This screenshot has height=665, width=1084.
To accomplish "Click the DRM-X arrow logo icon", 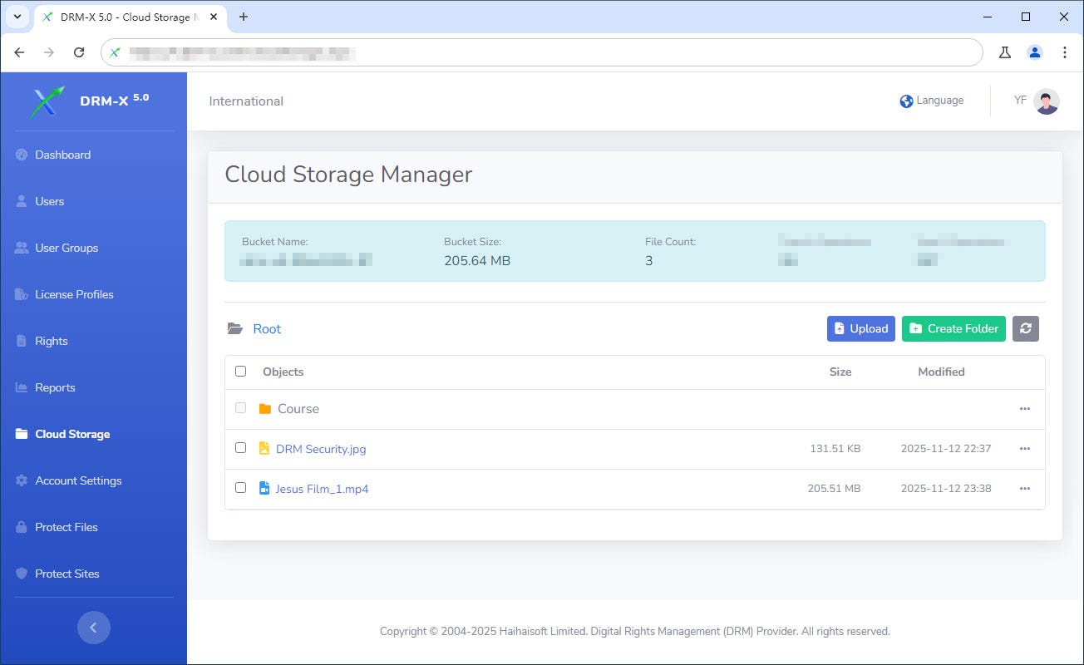I will click(47, 101).
